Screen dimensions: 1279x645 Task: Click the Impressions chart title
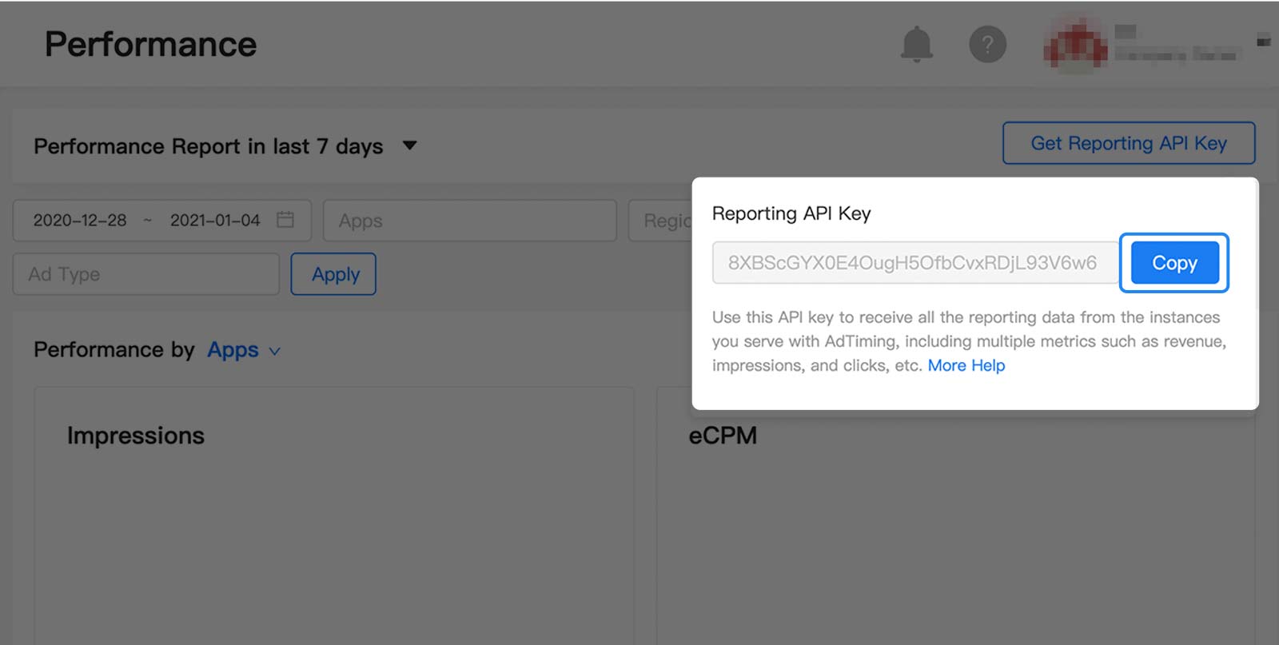coord(136,436)
